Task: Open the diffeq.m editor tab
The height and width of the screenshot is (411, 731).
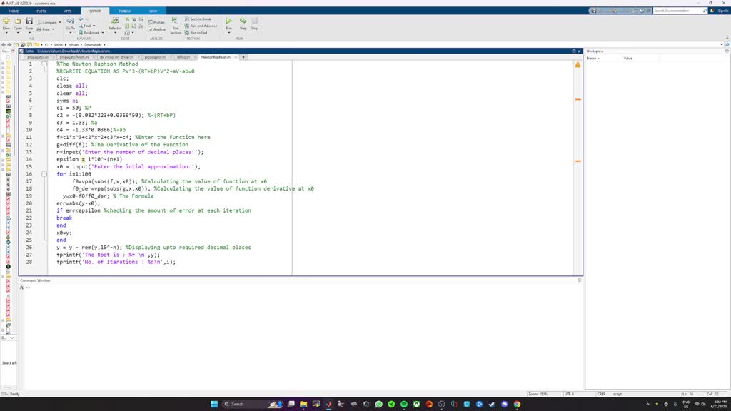Action: tap(185, 57)
